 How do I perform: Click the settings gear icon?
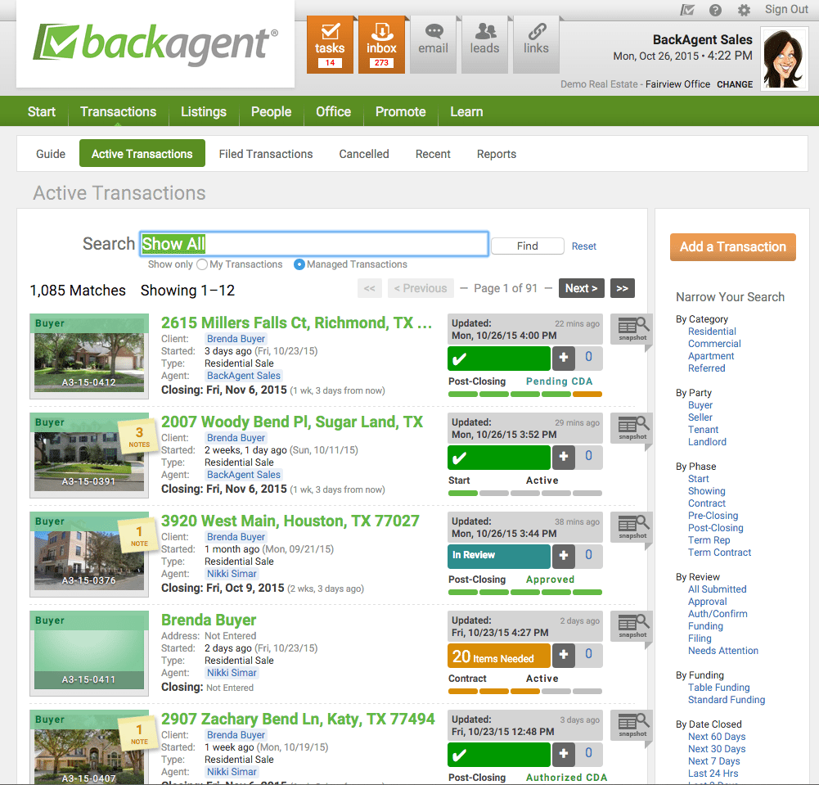[x=744, y=10]
